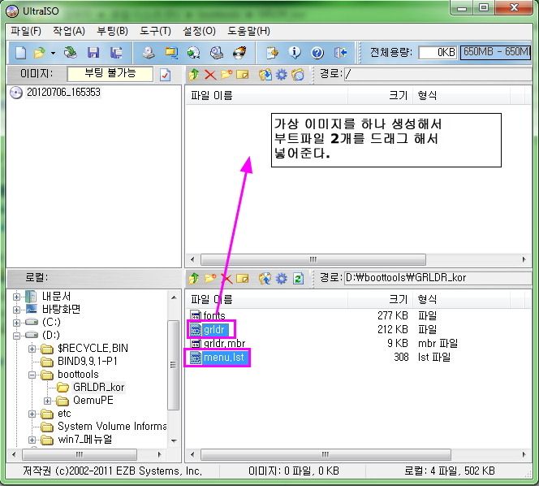Open the 부팅(B) menu
Screen dimensions: 539x486
112,32
